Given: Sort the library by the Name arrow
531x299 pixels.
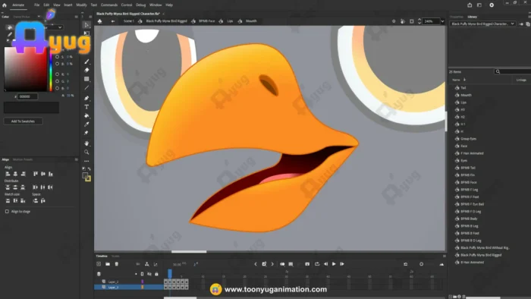Looking at the screenshot, I should point(464,80).
